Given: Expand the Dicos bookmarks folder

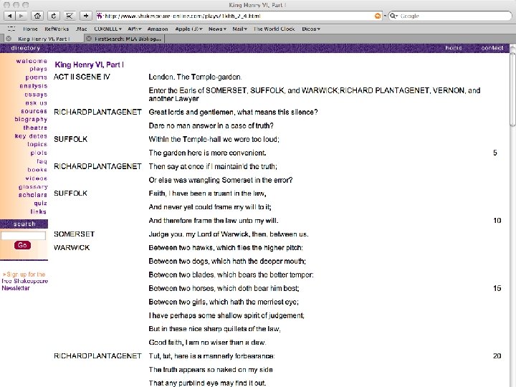Looking at the screenshot, I should coord(311,29).
